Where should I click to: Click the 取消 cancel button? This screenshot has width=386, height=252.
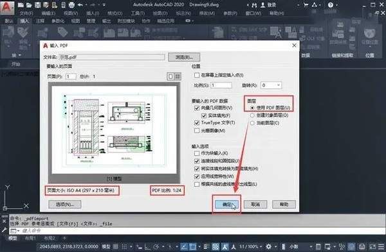(255, 204)
